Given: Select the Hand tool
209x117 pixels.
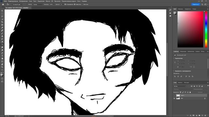Looking at the screenshot, I should coord(2,64).
